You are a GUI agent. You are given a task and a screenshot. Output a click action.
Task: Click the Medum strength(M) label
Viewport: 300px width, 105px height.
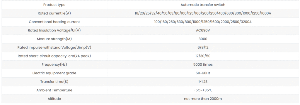coord(54,39)
